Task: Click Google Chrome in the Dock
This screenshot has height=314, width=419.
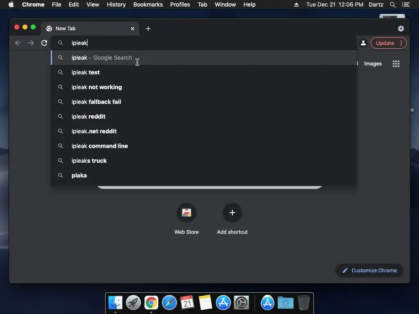Action: [151, 303]
